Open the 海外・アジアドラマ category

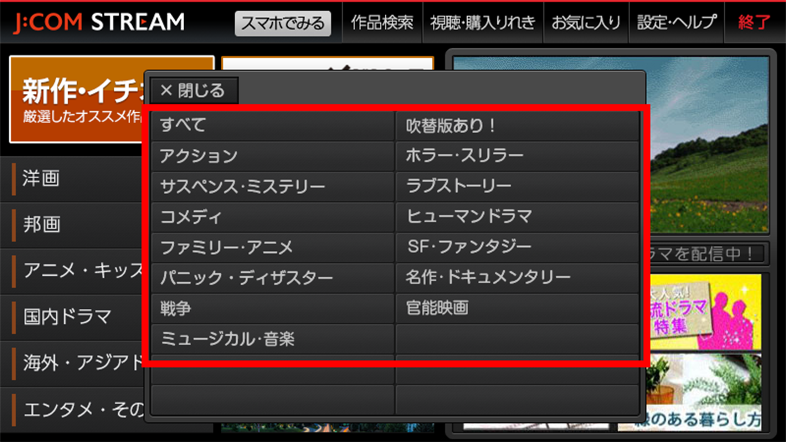coord(71,363)
